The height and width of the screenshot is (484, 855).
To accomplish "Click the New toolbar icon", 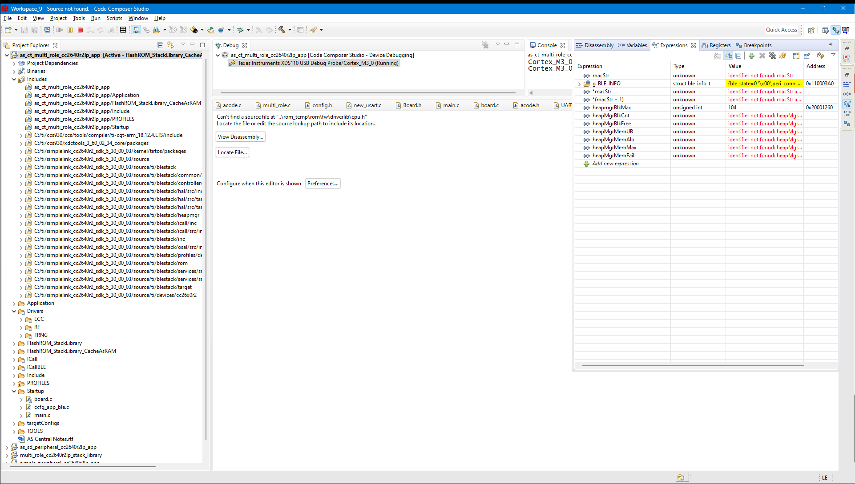I will click(x=8, y=30).
